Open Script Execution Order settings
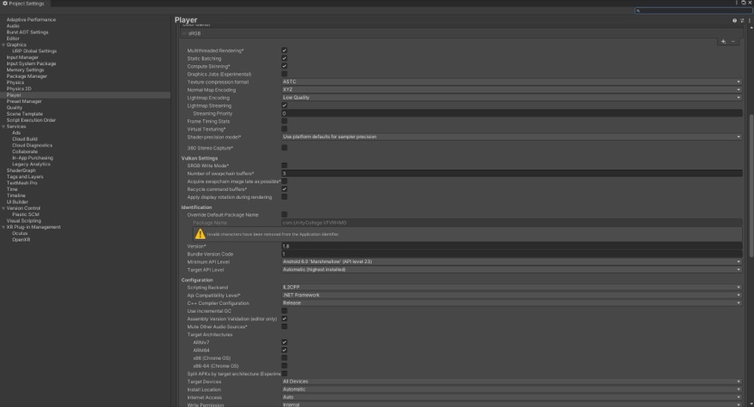 pyautogui.click(x=31, y=120)
